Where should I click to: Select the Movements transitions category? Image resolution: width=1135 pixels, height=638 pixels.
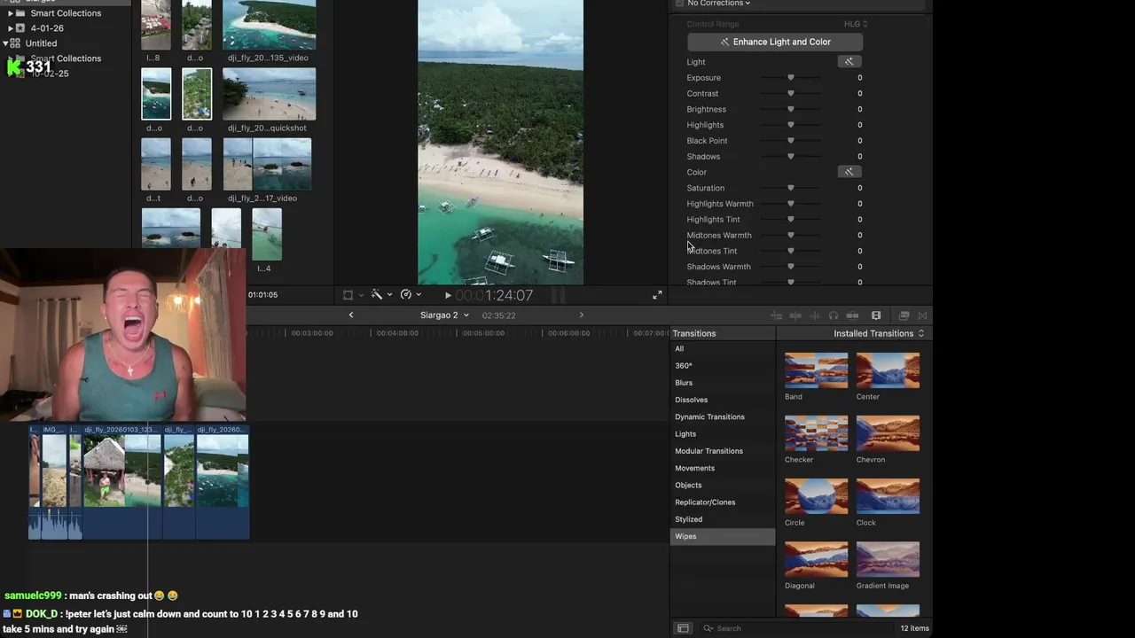pyautogui.click(x=722, y=468)
